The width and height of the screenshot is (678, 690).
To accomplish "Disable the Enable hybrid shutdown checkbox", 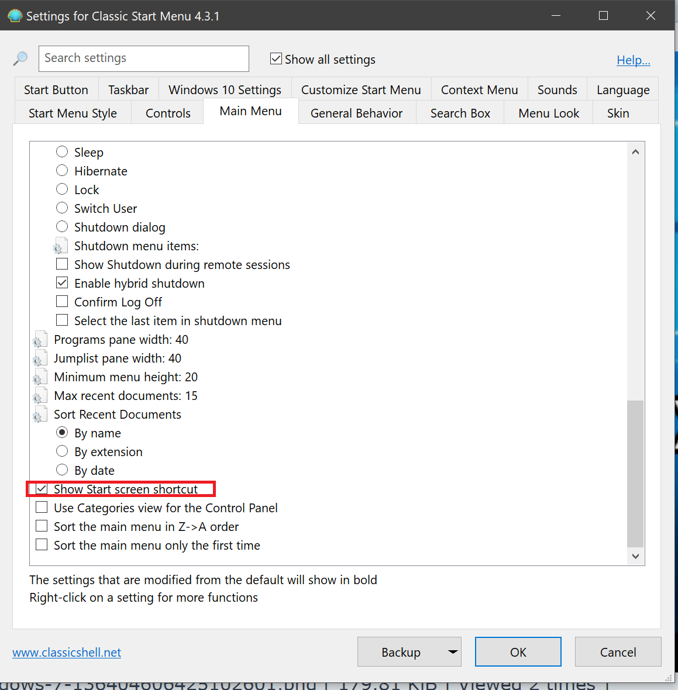I will coord(62,283).
